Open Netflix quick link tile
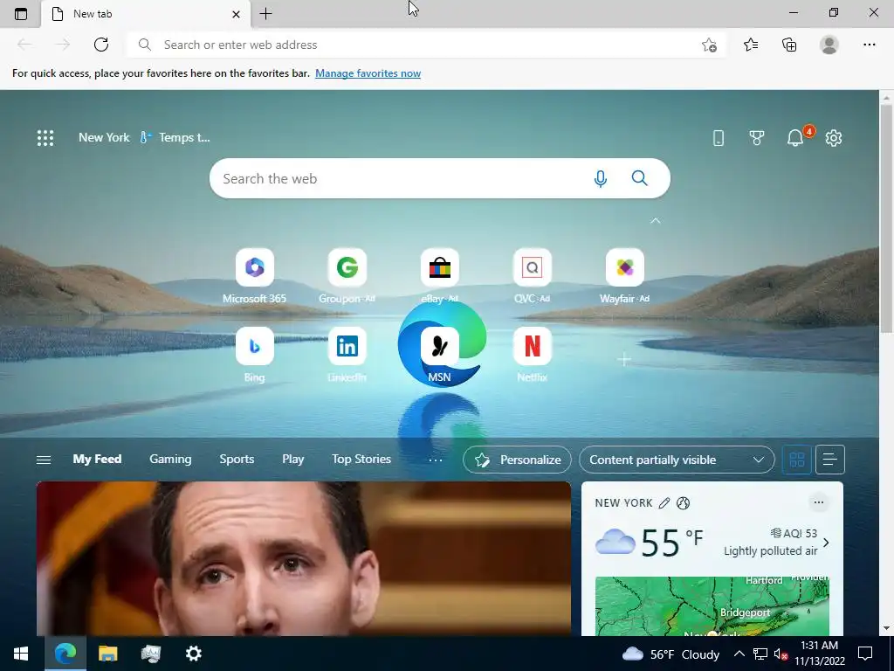This screenshot has height=671, width=894. click(x=532, y=355)
